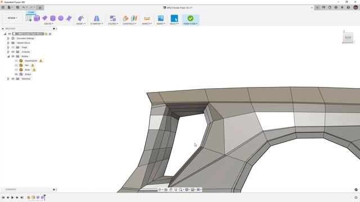Expand Document Settings node

pos(8,38)
